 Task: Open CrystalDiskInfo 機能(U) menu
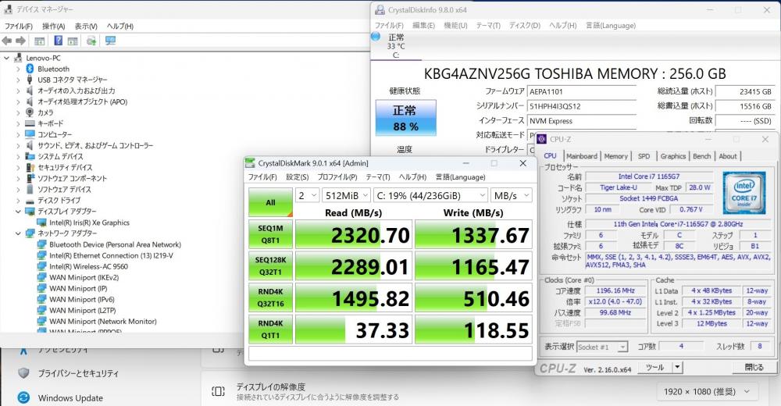click(455, 26)
